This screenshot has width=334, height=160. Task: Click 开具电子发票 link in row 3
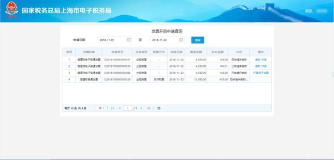(261, 73)
